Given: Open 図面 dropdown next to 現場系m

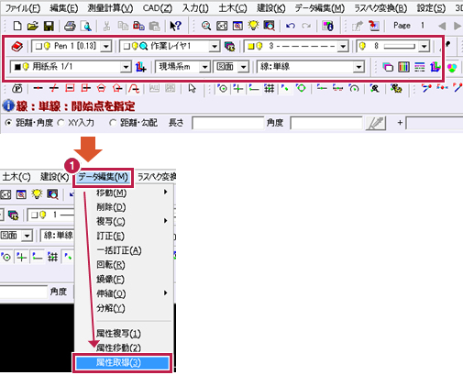Looking at the screenshot, I should (x=243, y=67).
